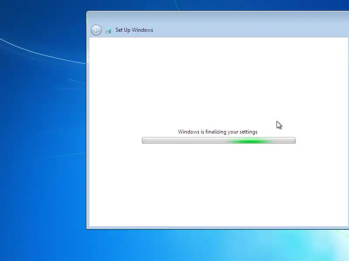The image size is (349, 261).
Task: Click the Set Up Windows title icon
Action: click(108, 30)
